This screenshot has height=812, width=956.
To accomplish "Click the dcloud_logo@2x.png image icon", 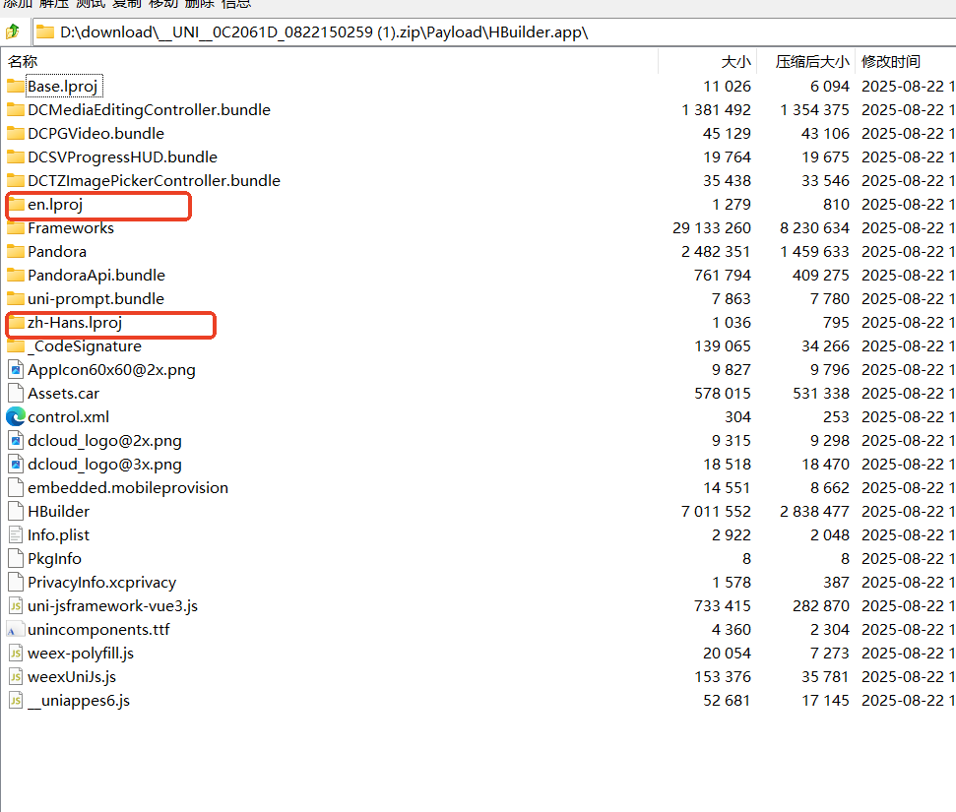I will (16, 441).
